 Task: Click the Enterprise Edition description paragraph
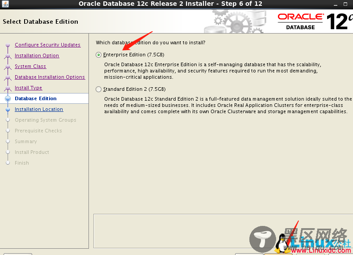[213, 71]
